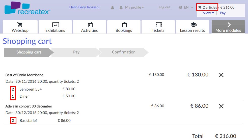Expand the More modules menu
The height and width of the screenshot is (140, 248).
228,27
